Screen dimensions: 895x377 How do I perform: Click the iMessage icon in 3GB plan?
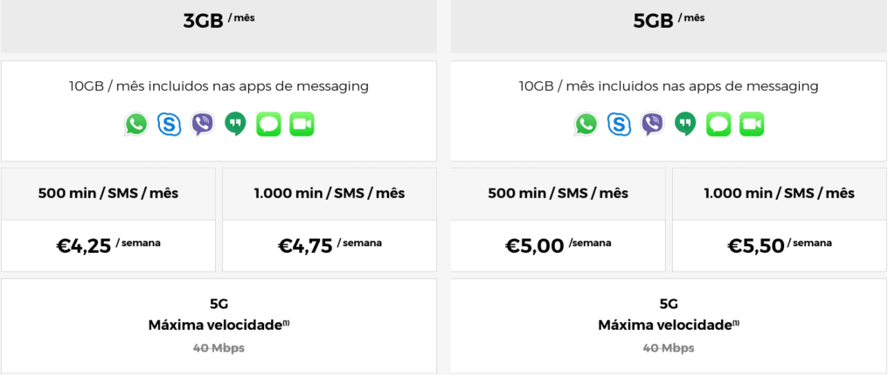tap(268, 124)
